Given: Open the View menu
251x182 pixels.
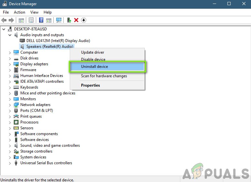Looking at the screenshot, I should click(35, 12).
